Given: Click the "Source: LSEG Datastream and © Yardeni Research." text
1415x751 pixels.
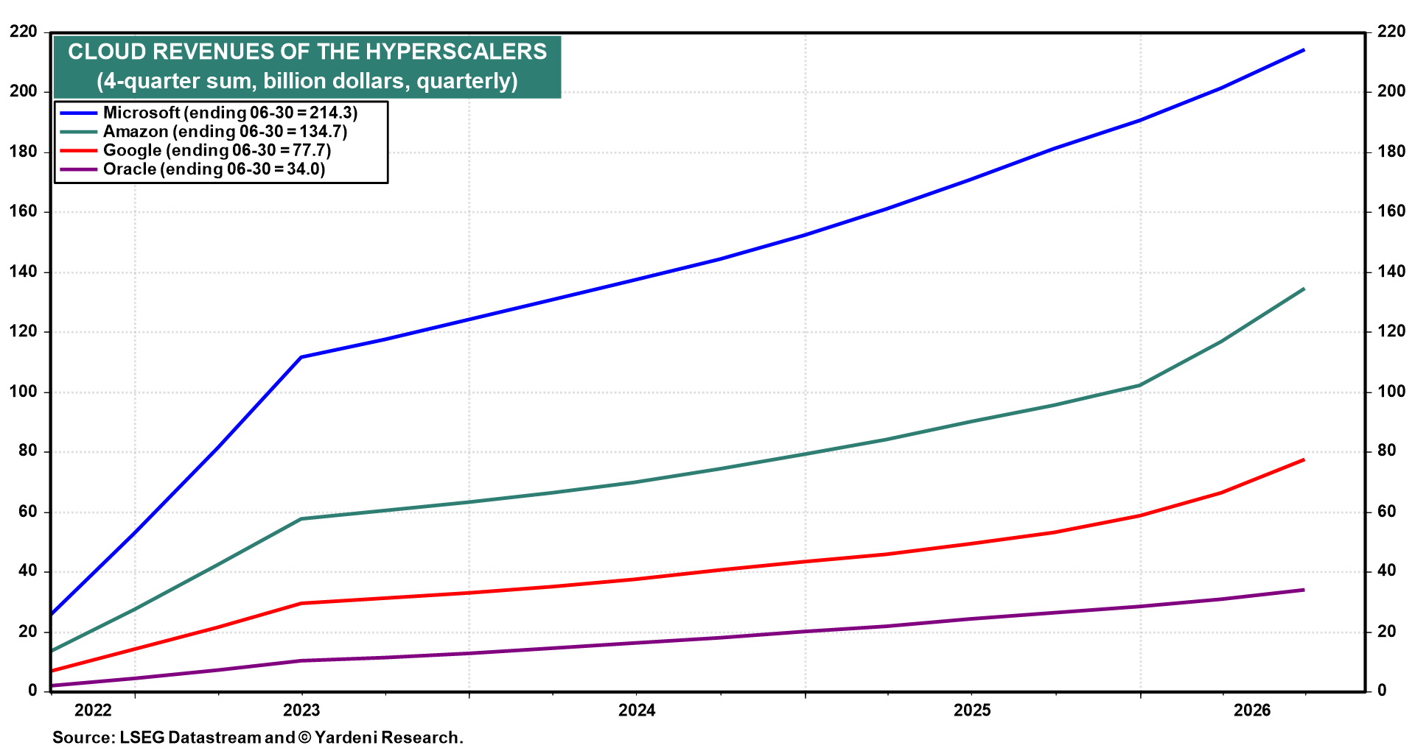Looking at the screenshot, I should (258, 737).
